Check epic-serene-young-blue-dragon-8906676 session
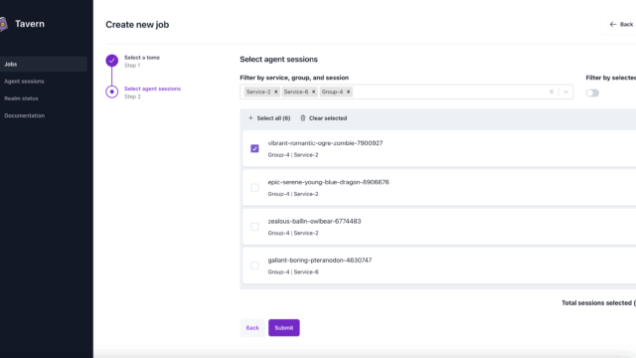The image size is (636, 358). pyautogui.click(x=254, y=188)
